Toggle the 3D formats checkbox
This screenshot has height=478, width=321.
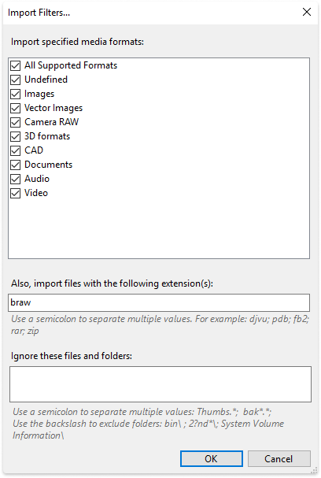(x=16, y=136)
